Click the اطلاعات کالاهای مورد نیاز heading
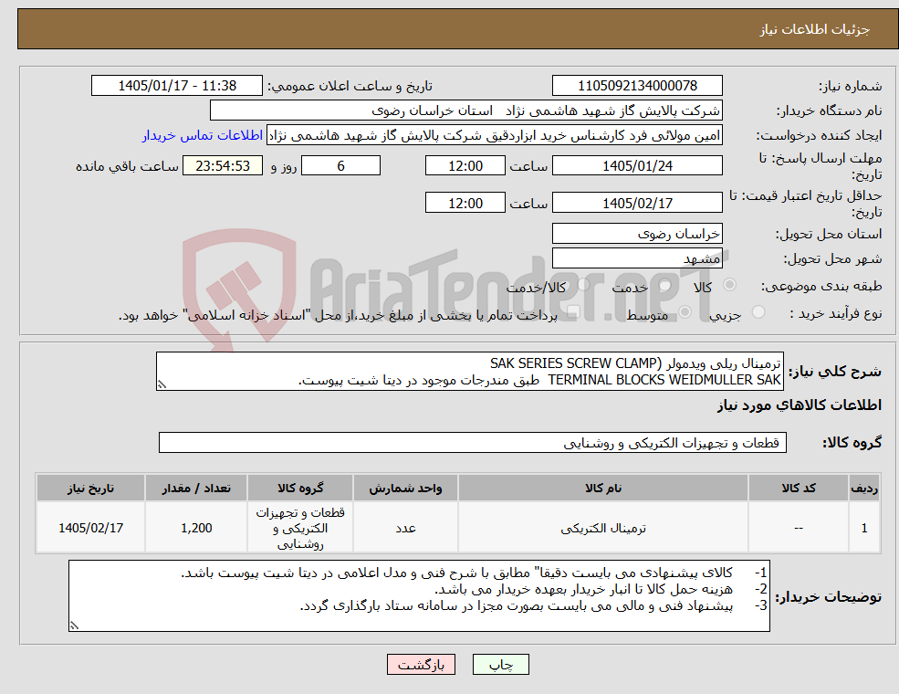 (x=799, y=405)
